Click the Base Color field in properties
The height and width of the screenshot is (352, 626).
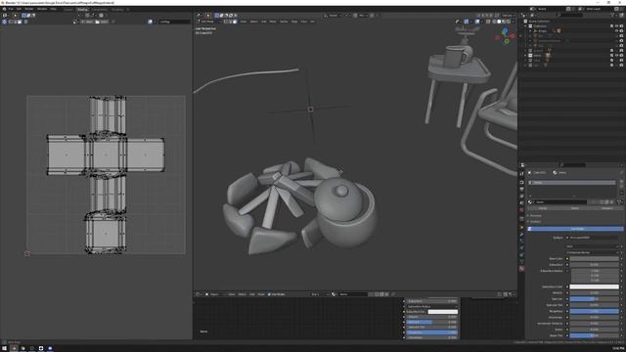point(594,258)
